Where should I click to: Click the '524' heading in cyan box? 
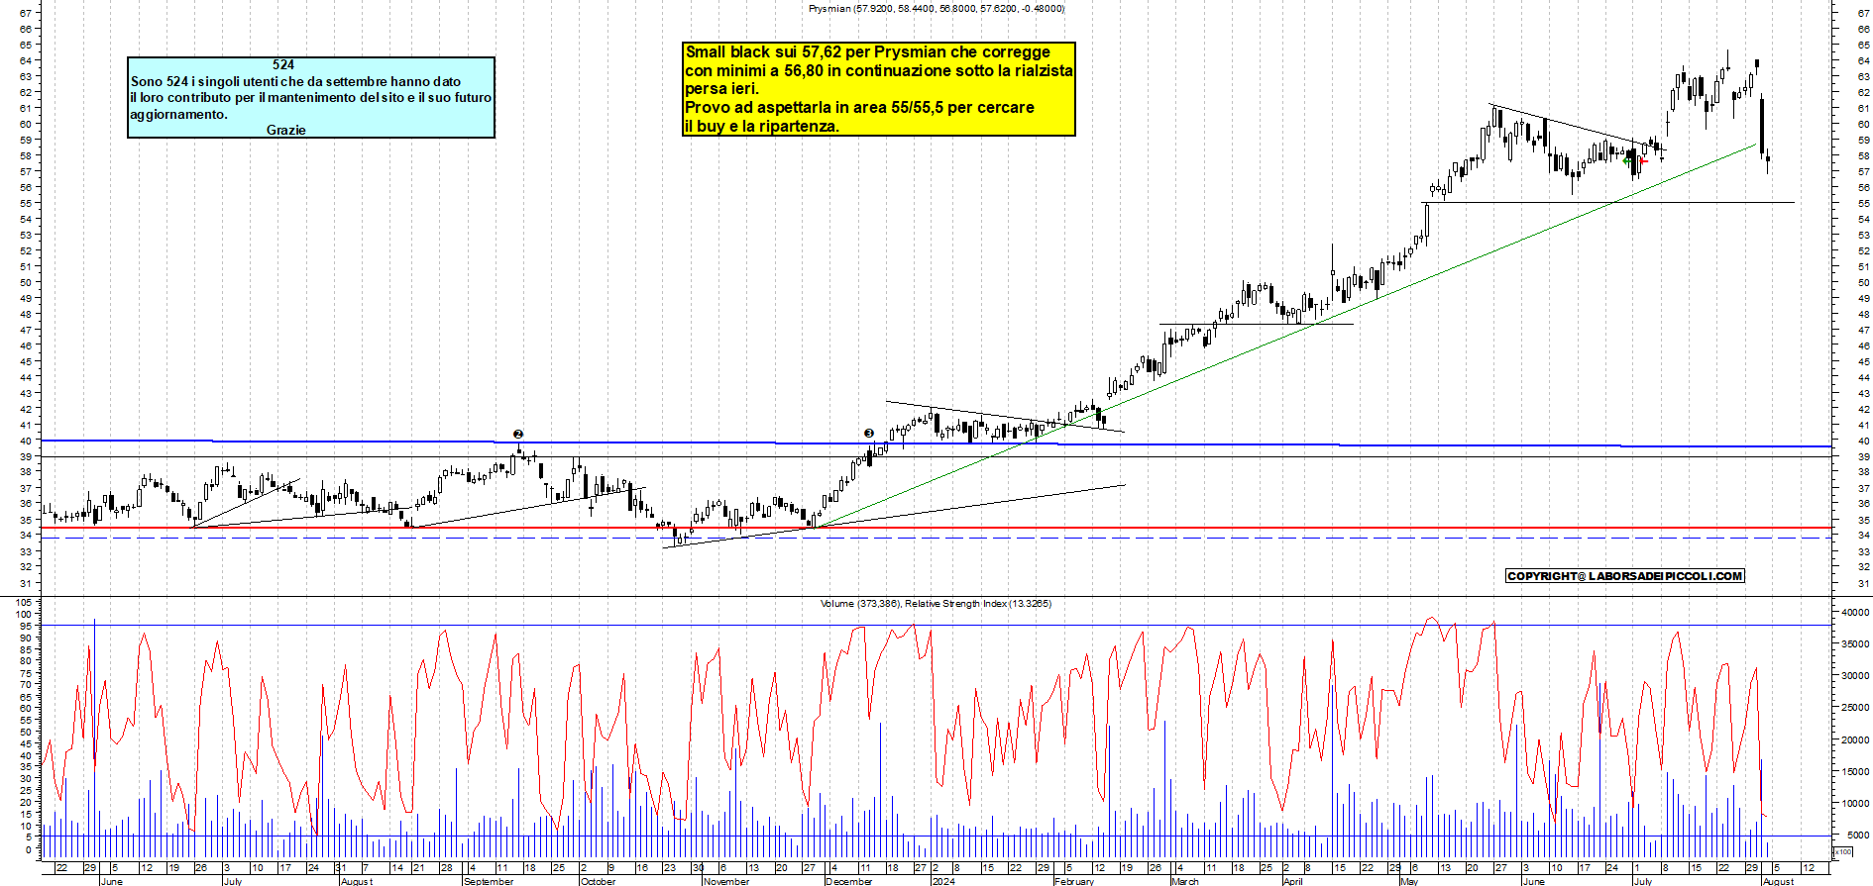(283, 64)
